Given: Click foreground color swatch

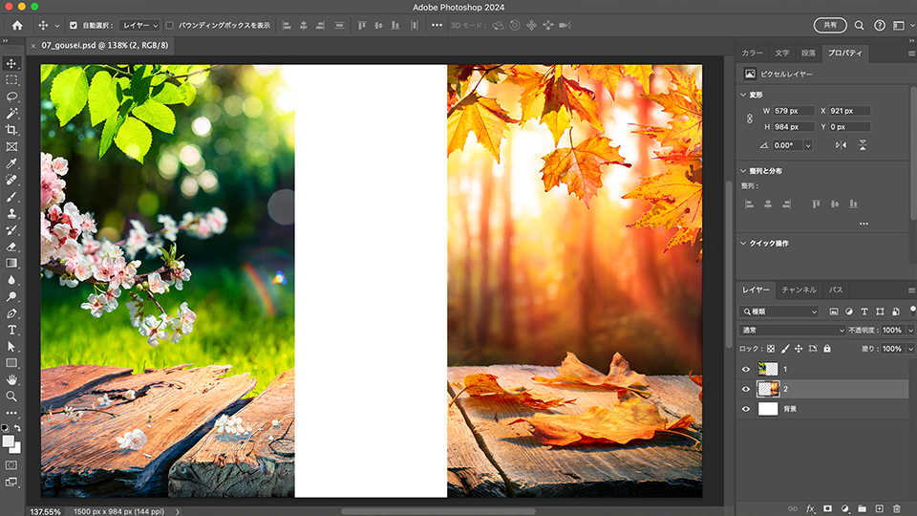Looking at the screenshot, I should pos(8,441).
